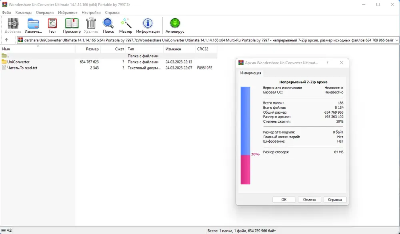400x234 pixels.
Task: Open the Команды menu
Action: 24,12
